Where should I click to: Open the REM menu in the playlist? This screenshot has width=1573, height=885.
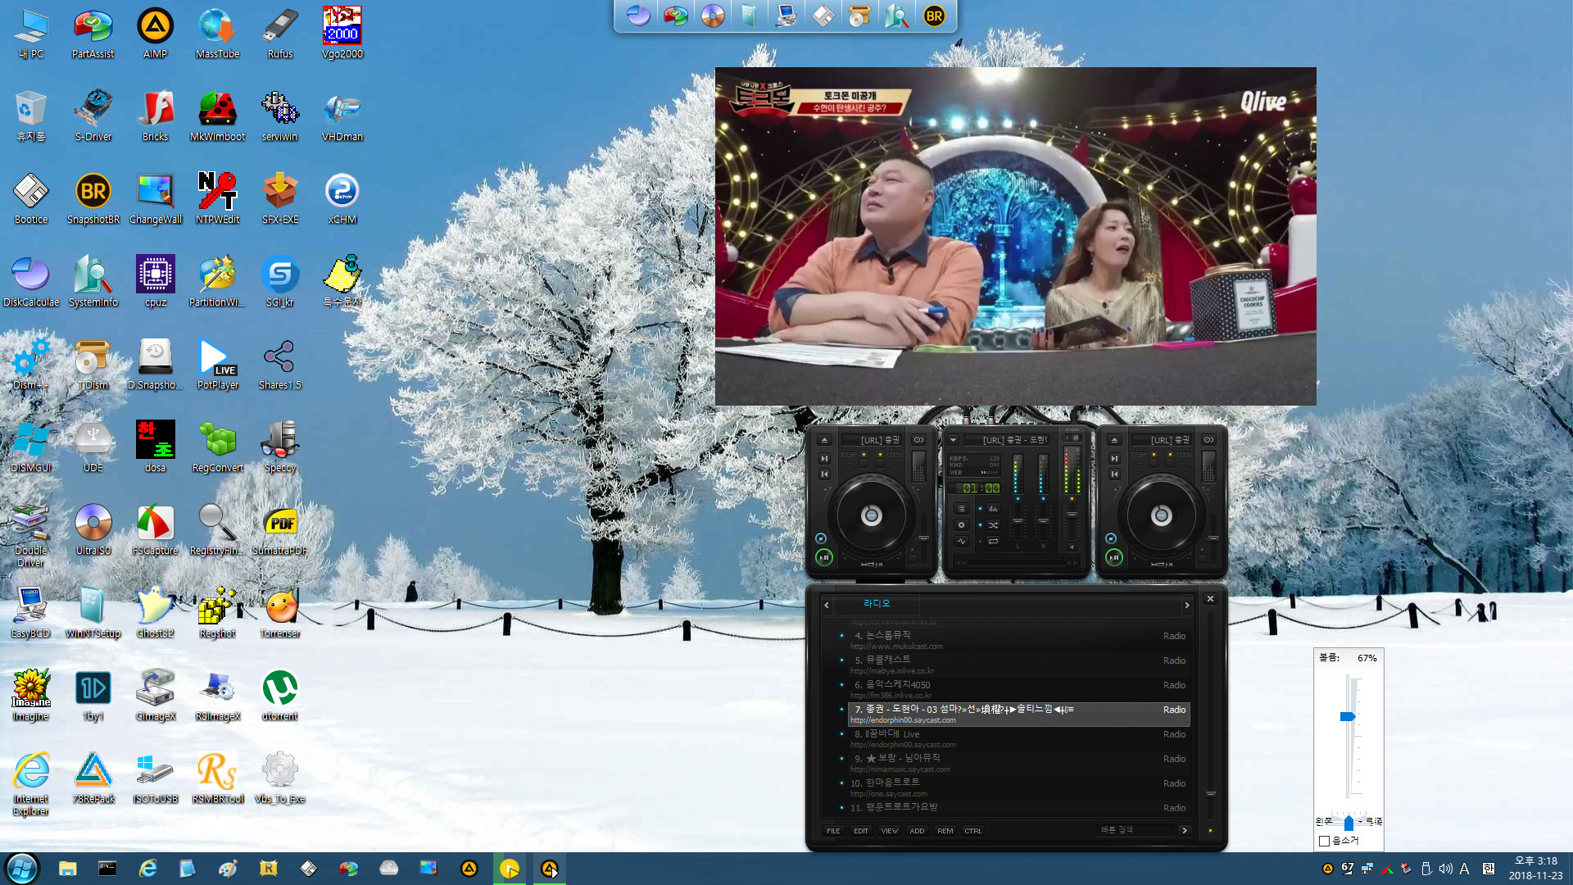pos(945,831)
